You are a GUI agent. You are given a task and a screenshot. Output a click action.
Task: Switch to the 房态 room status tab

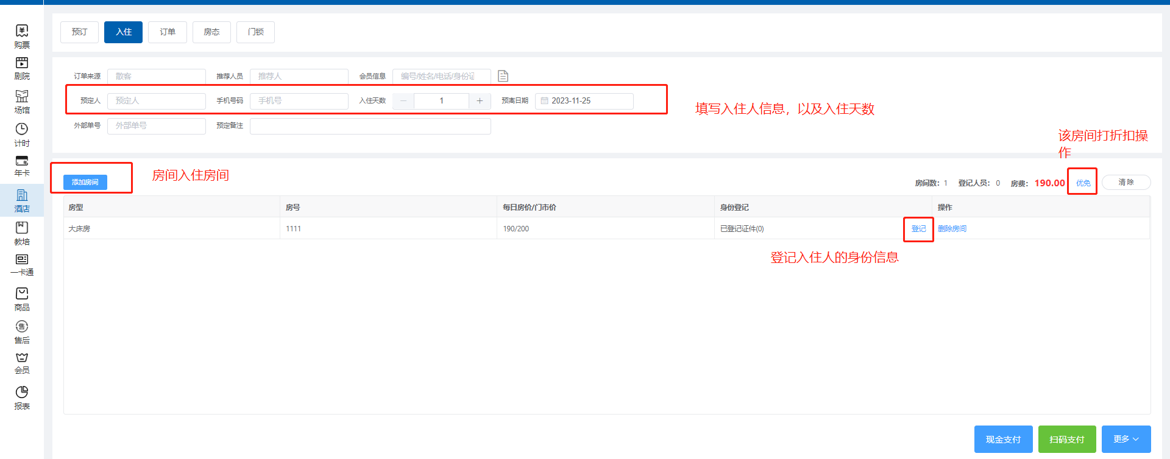tap(211, 32)
